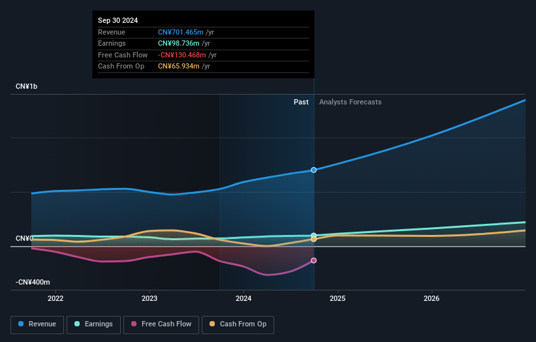Click the Analysts Forecasts label
The width and height of the screenshot is (536, 342).
[351, 102]
